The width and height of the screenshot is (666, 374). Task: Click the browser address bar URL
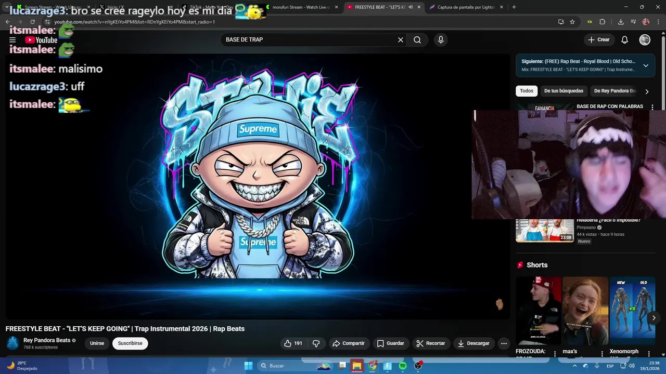click(x=134, y=22)
